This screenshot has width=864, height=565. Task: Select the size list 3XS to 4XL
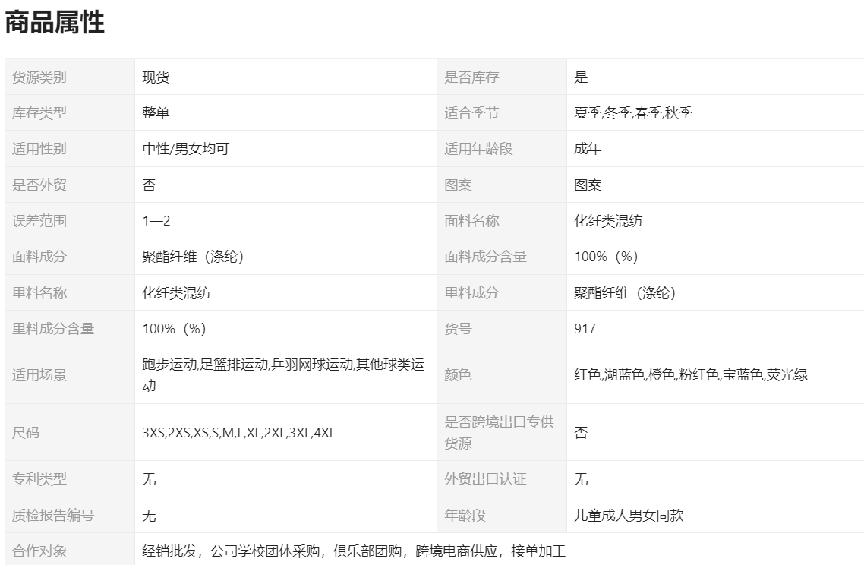point(238,433)
